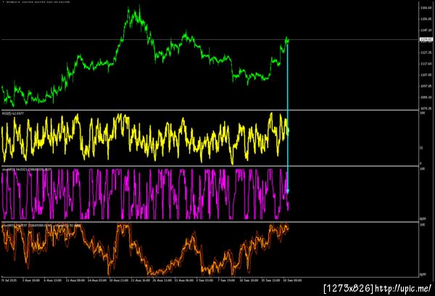Click the horizontal current price line on main chart
This screenshot has height=296, width=435.
(x=210, y=40)
